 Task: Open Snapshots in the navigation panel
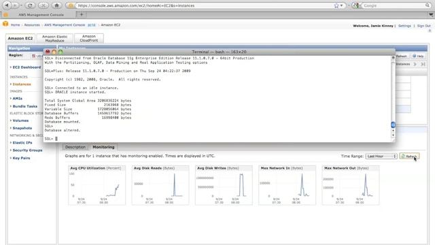(x=22, y=128)
